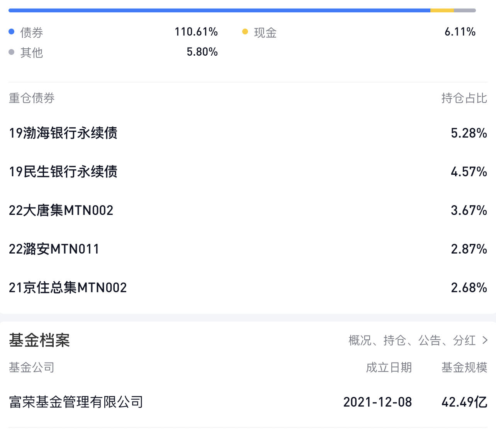Viewport: 496px width, 429px height.
Task: Click the gray 其他 legend dot
Action: [12, 52]
